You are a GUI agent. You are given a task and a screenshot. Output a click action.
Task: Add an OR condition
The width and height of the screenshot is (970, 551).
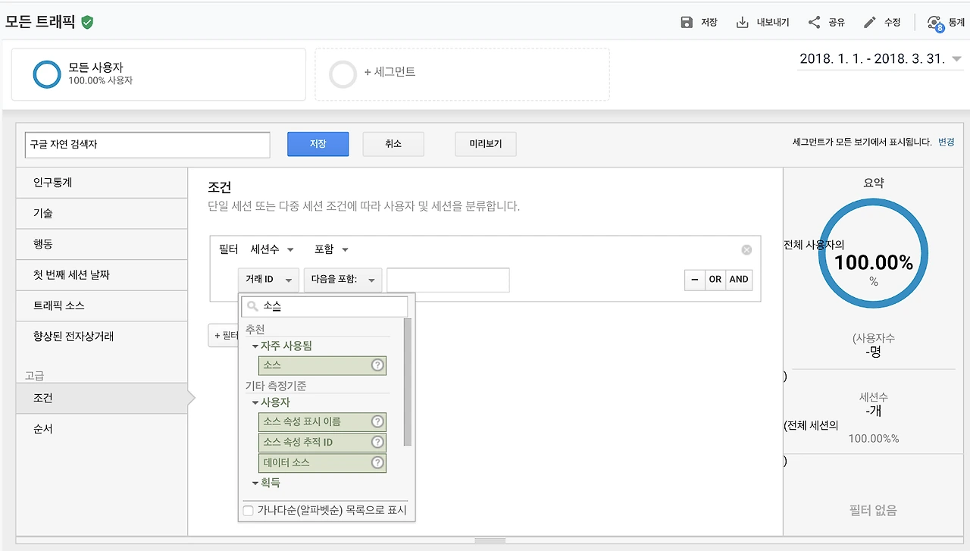tap(715, 280)
